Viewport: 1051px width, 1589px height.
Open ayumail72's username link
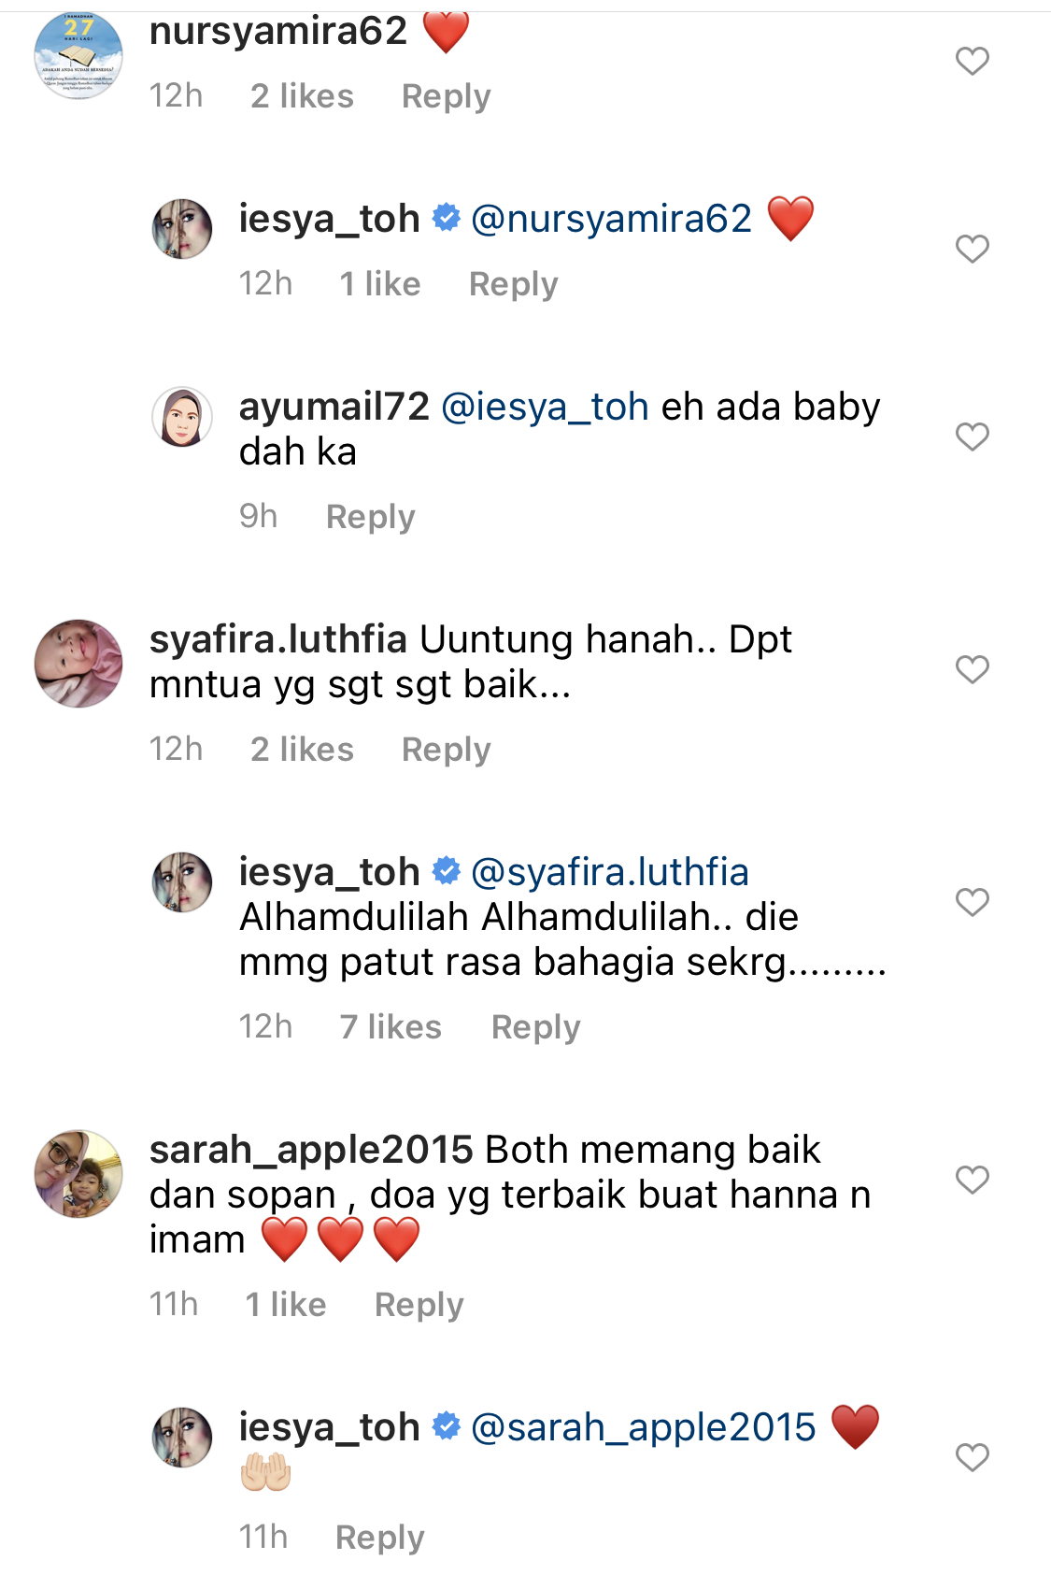click(334, 408)
